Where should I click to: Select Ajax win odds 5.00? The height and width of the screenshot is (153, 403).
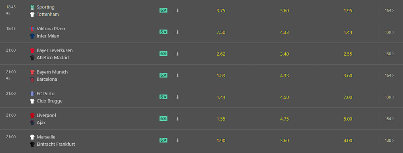click(348, 119)
